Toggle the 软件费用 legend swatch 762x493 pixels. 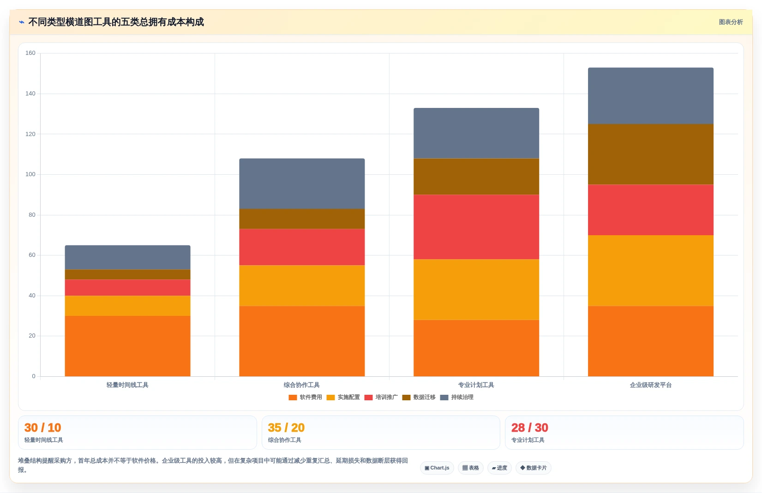coord(293,398)
